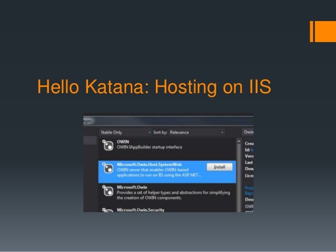Click the 'OWIN server that enables OWIN-based' description
Viewport: 336px width, 252px height.
[159, 173]
